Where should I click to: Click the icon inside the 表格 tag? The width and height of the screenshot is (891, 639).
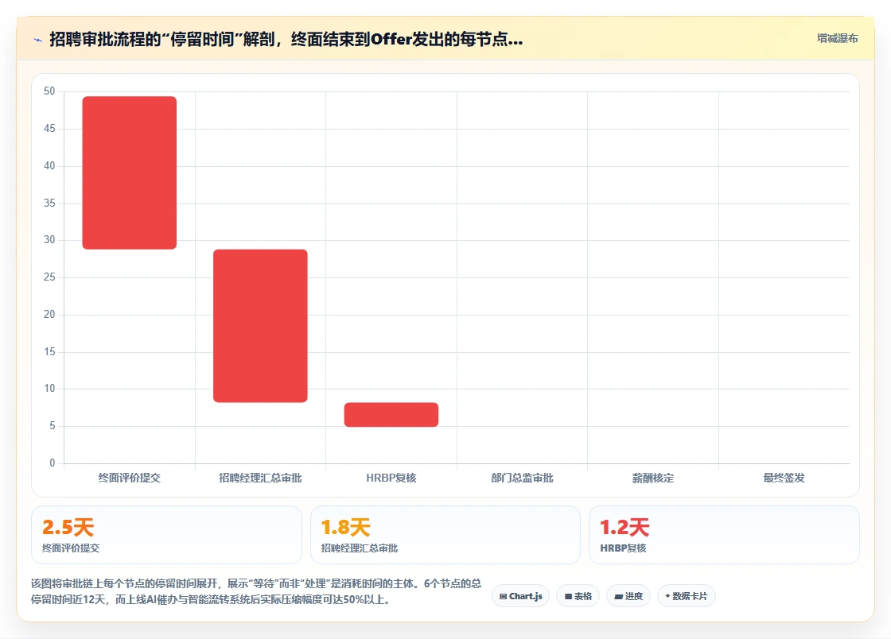pos(568,596)
